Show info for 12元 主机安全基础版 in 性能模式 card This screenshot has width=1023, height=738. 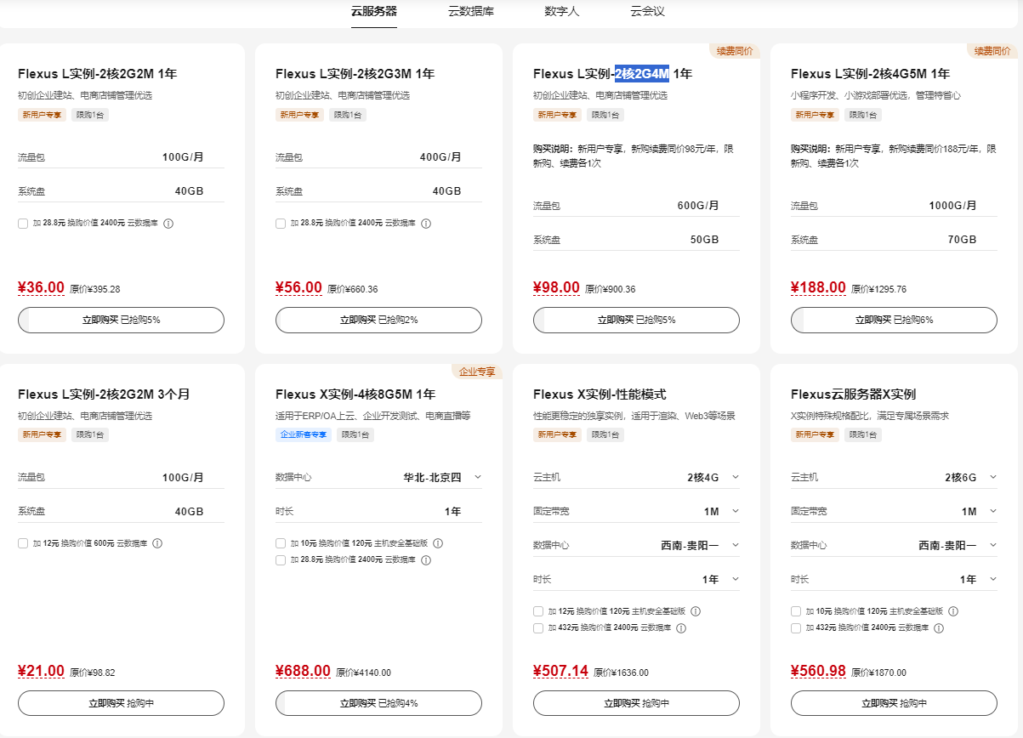(695, 611)
